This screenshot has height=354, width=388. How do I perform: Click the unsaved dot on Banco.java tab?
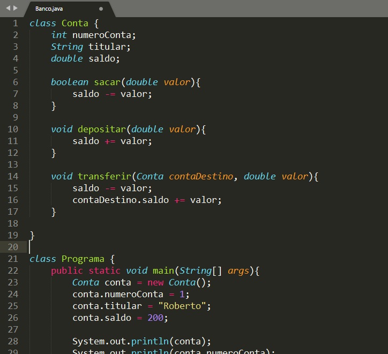tap(101, 9)
